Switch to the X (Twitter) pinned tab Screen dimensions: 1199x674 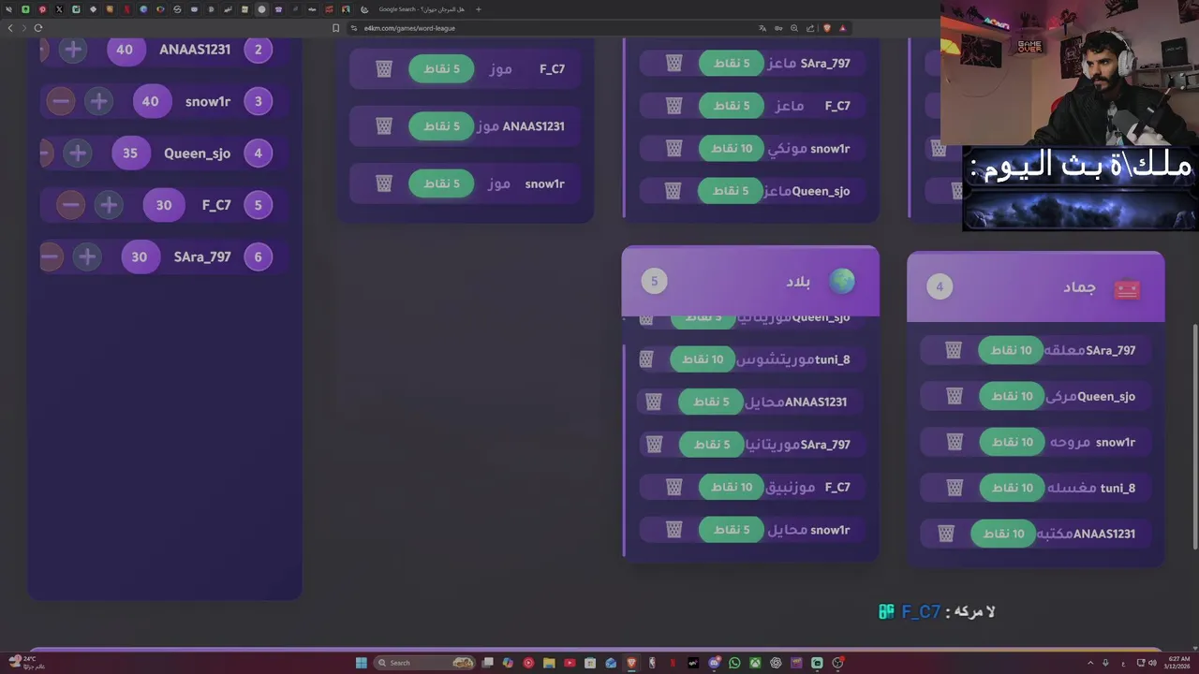click(59, 9)
